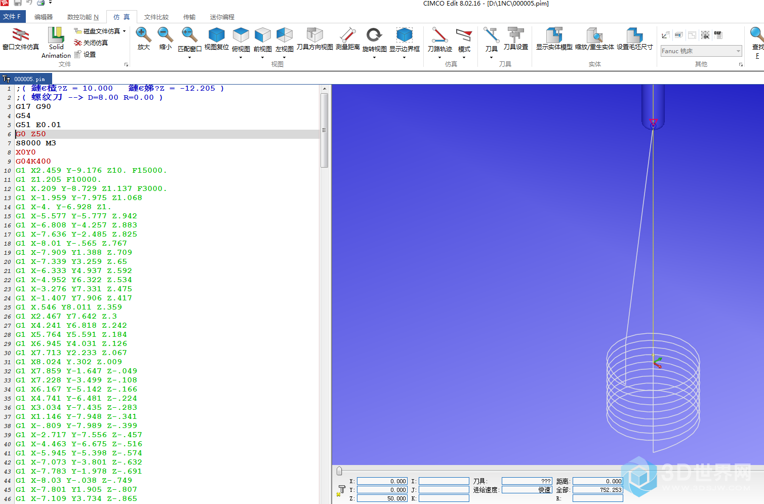
Task: Expand the 模式 dropdown arrow
Action: click(464, 57)
